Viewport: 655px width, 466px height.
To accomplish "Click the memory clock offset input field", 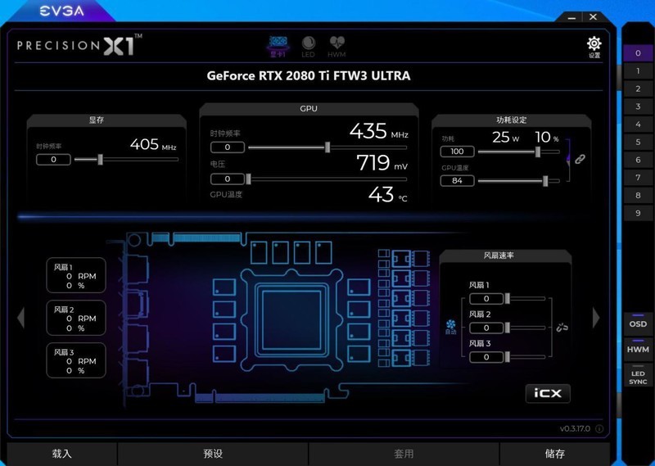I will pos(53,160).
